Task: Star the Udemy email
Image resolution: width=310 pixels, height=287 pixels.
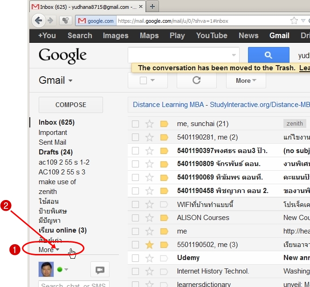Action: pyautogui.click(x=150, y=258)
